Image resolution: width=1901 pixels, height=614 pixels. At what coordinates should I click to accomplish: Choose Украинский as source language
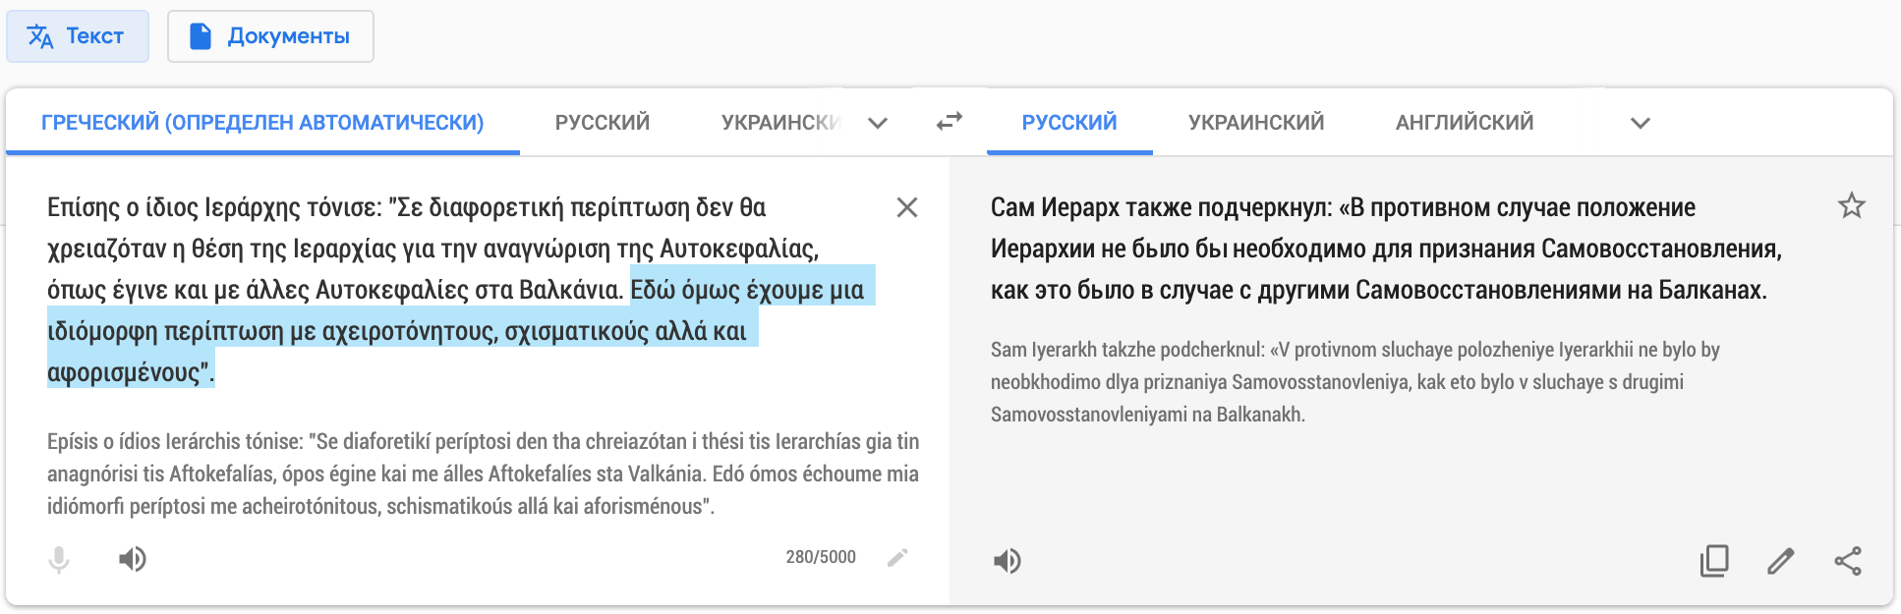click(x=780, y=123)
